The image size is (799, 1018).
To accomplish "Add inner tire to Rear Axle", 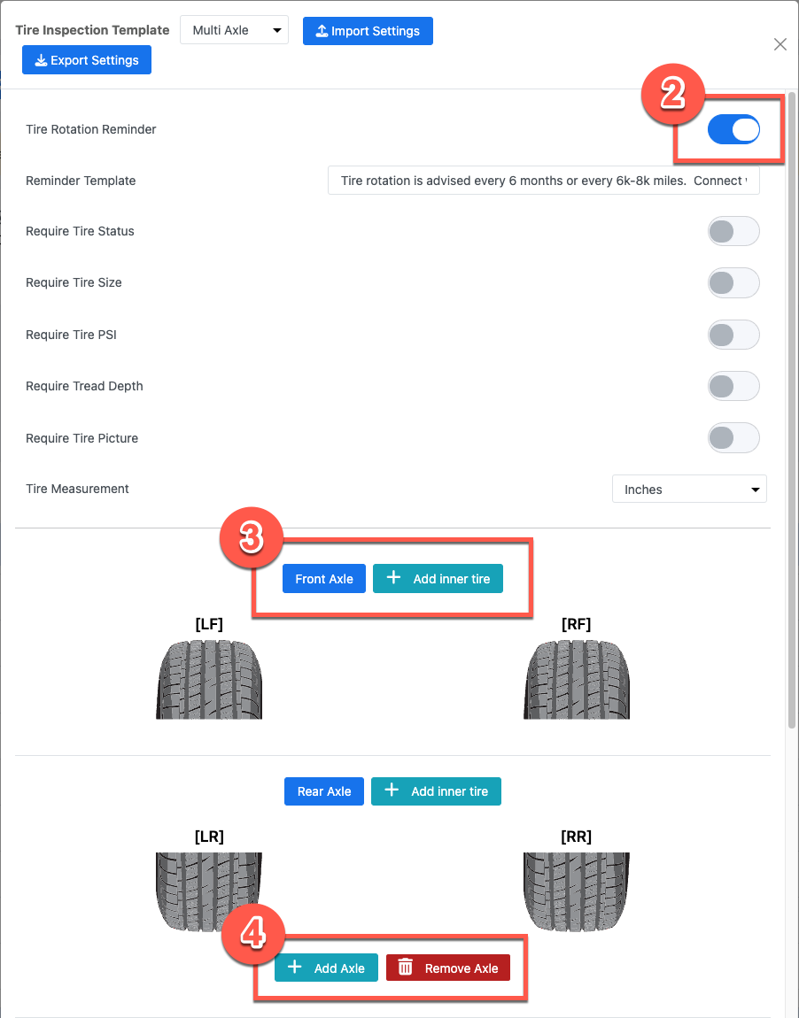I will pos(436,791).
